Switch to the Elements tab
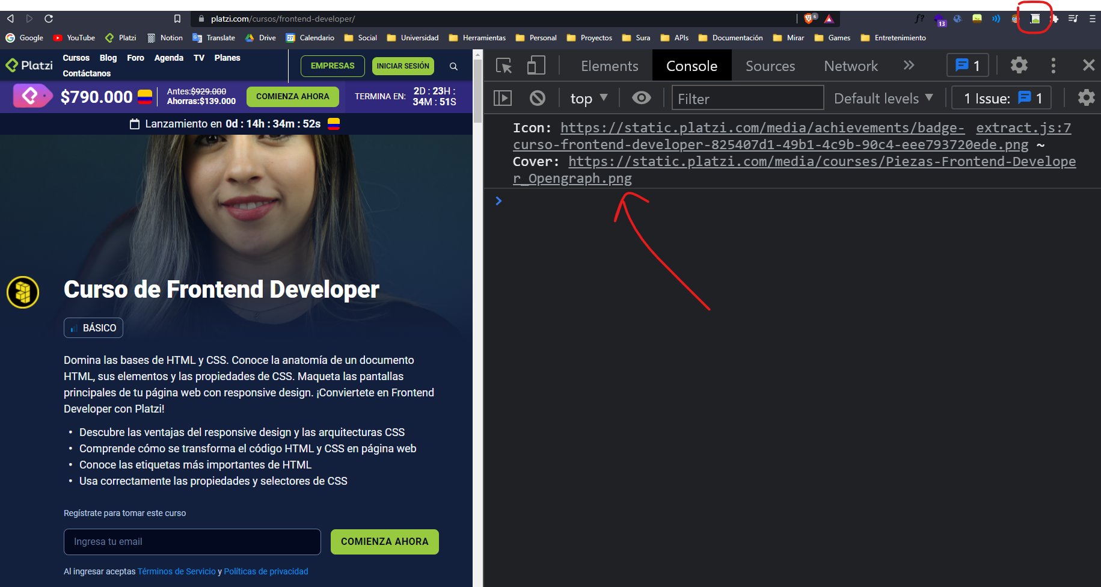This screenshot has height=587, width=1101. (610, 66)
